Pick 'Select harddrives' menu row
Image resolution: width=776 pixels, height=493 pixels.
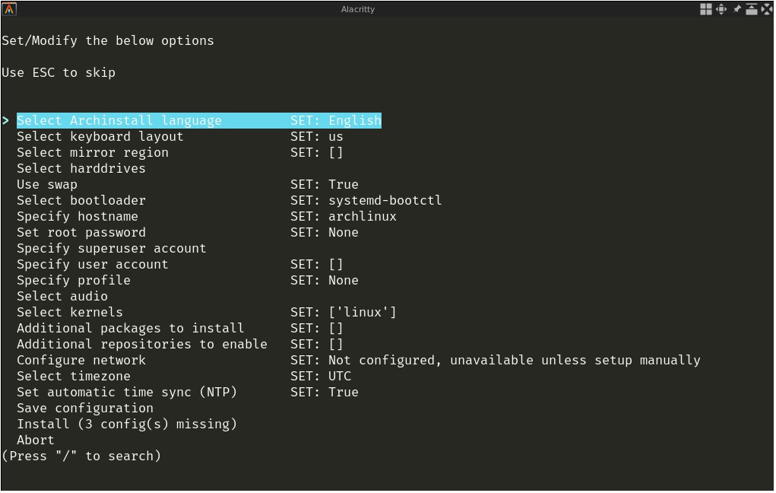pos(81,168)
